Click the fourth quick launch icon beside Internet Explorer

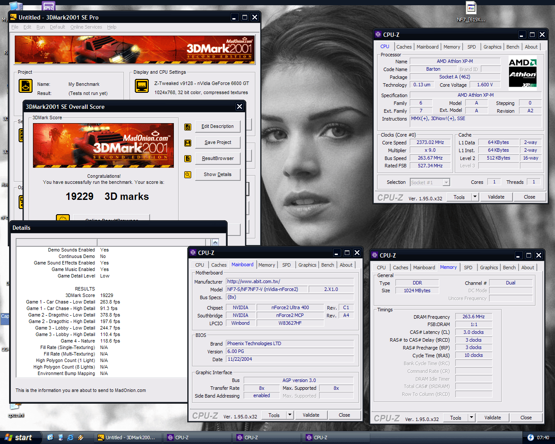click(80, 437)
